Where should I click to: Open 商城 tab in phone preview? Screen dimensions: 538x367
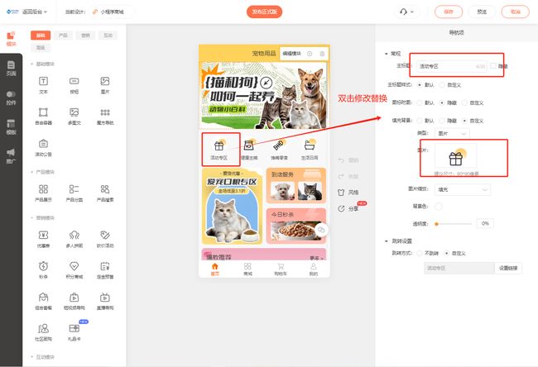click(247, 269)
